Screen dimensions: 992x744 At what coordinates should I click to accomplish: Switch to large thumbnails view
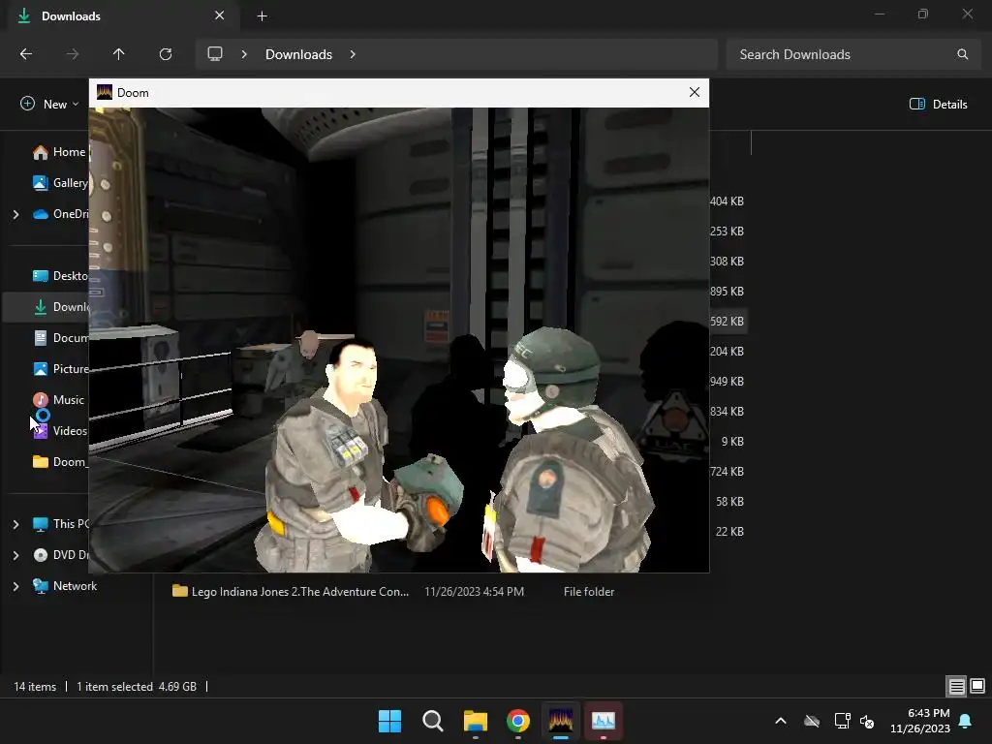pyautogui.click(x=977, y=686)
